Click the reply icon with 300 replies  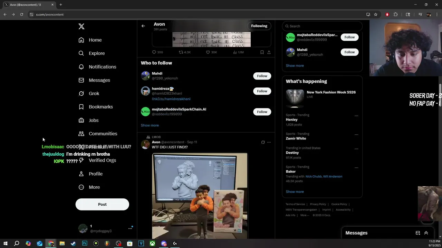pyautogui.click(x=154, y=52)
